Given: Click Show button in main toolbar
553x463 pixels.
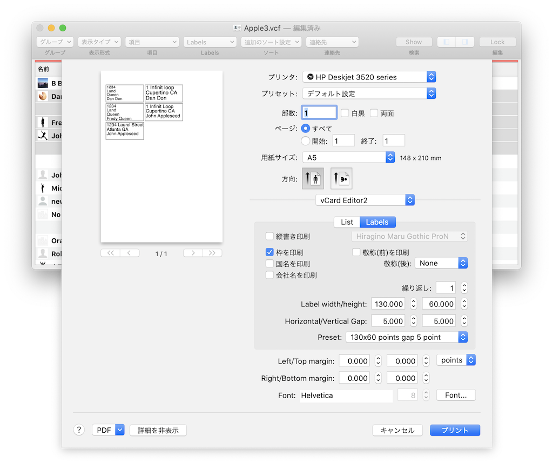Looking at the screenshot, I should [414, 42].
